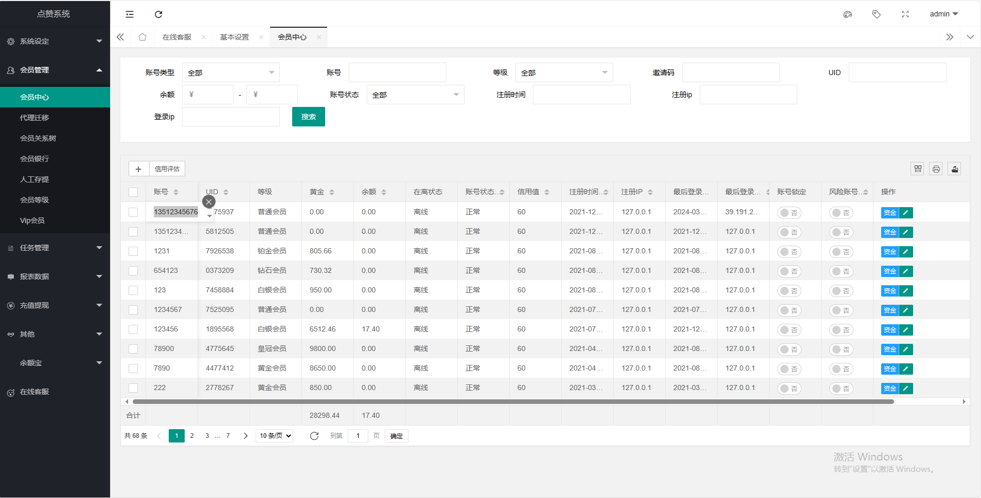Open the 账号状态 dropdown
Screen dimensions: 981x498
pyautogui.click(x=415, y=95)
